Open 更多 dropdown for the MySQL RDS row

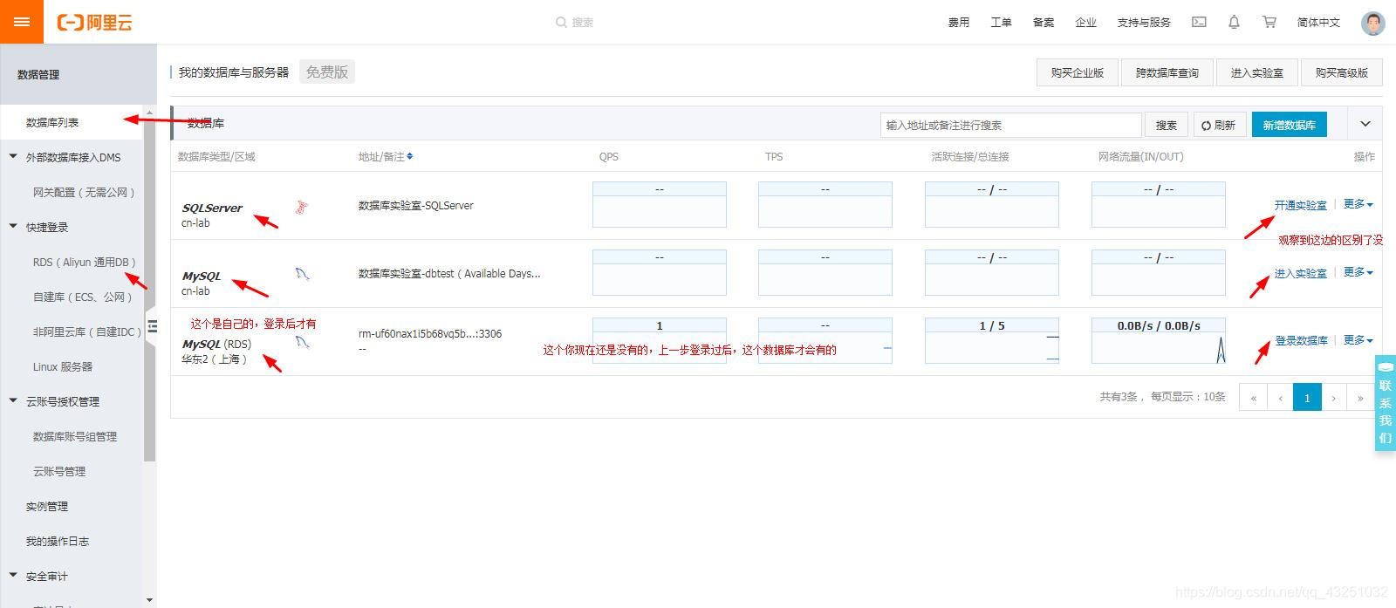[x=1358, y=340]
